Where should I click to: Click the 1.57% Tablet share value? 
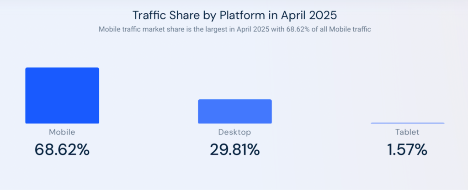click(x=407, y=149)
